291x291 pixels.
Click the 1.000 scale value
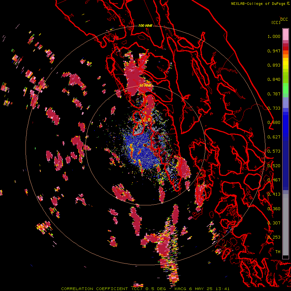(x=274, y=36)
